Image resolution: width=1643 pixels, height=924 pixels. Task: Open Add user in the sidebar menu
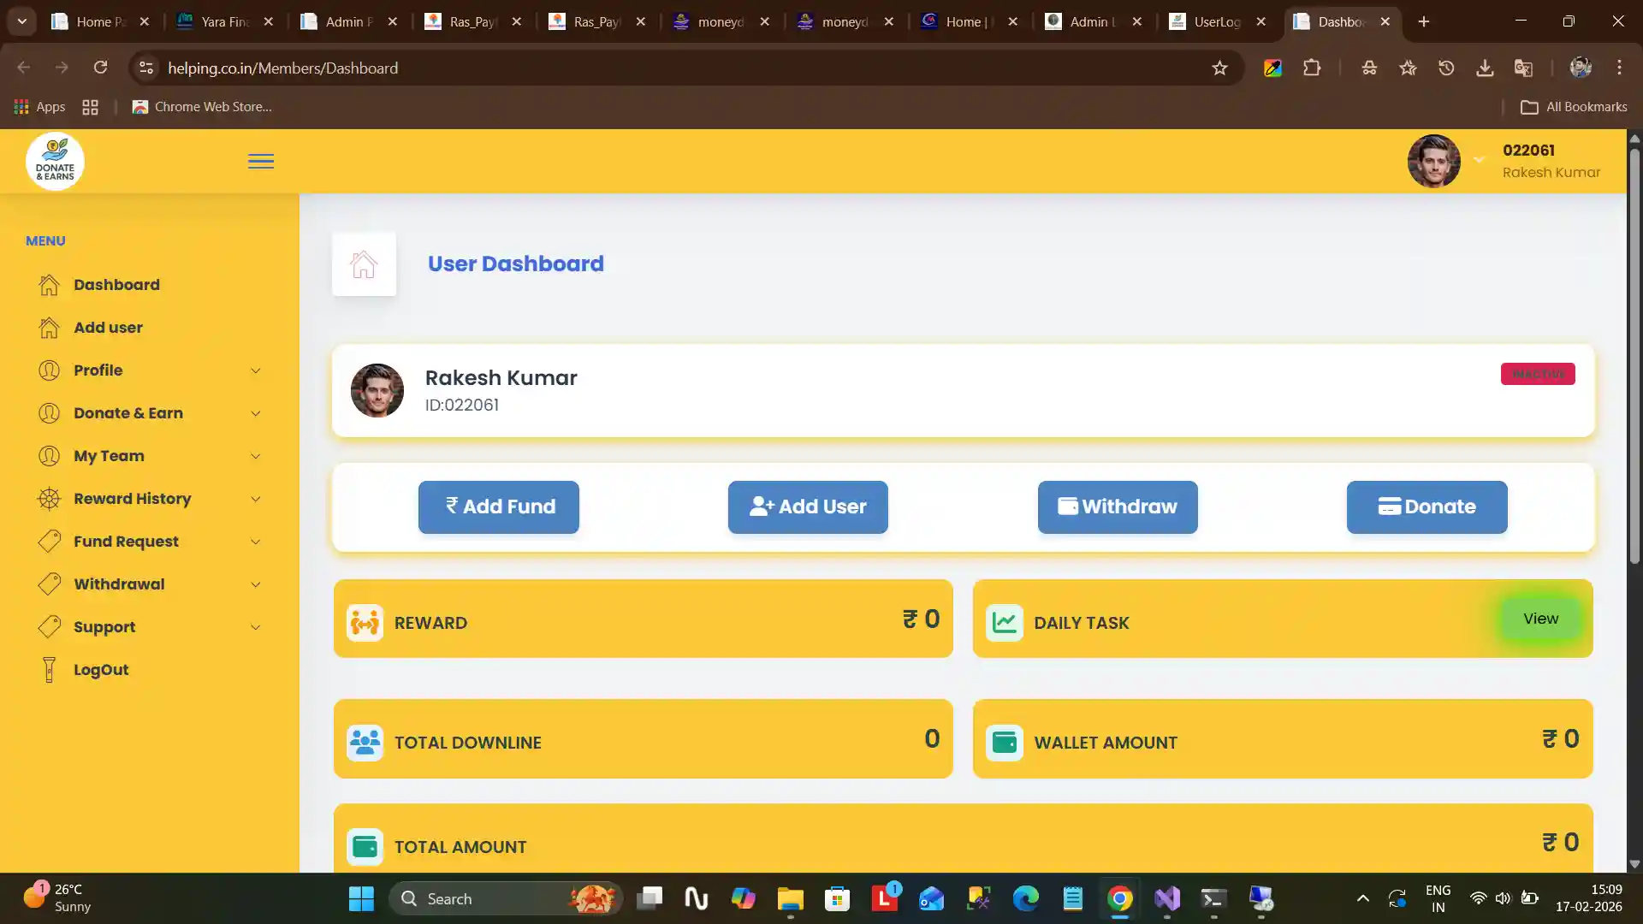tap(108, 328)
